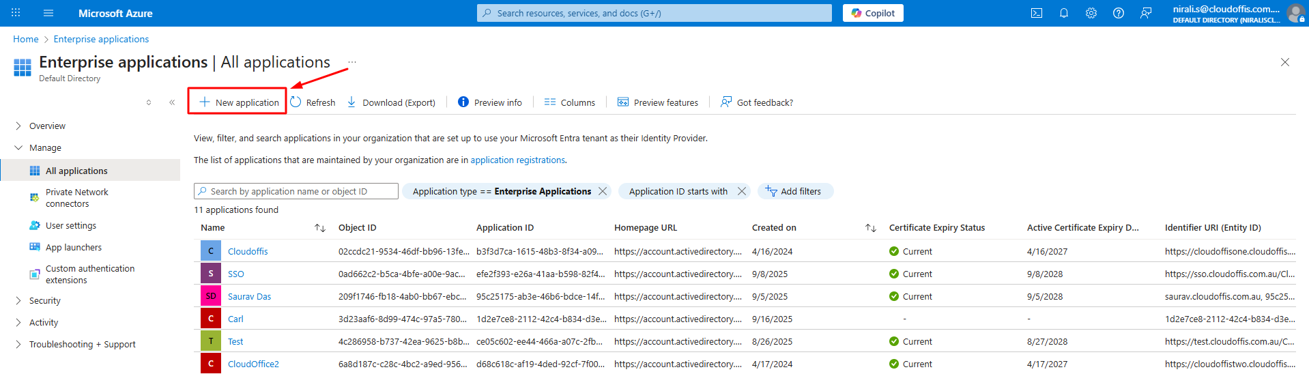
Task: Open the Saurav Das application
Action: click(249, 296)
